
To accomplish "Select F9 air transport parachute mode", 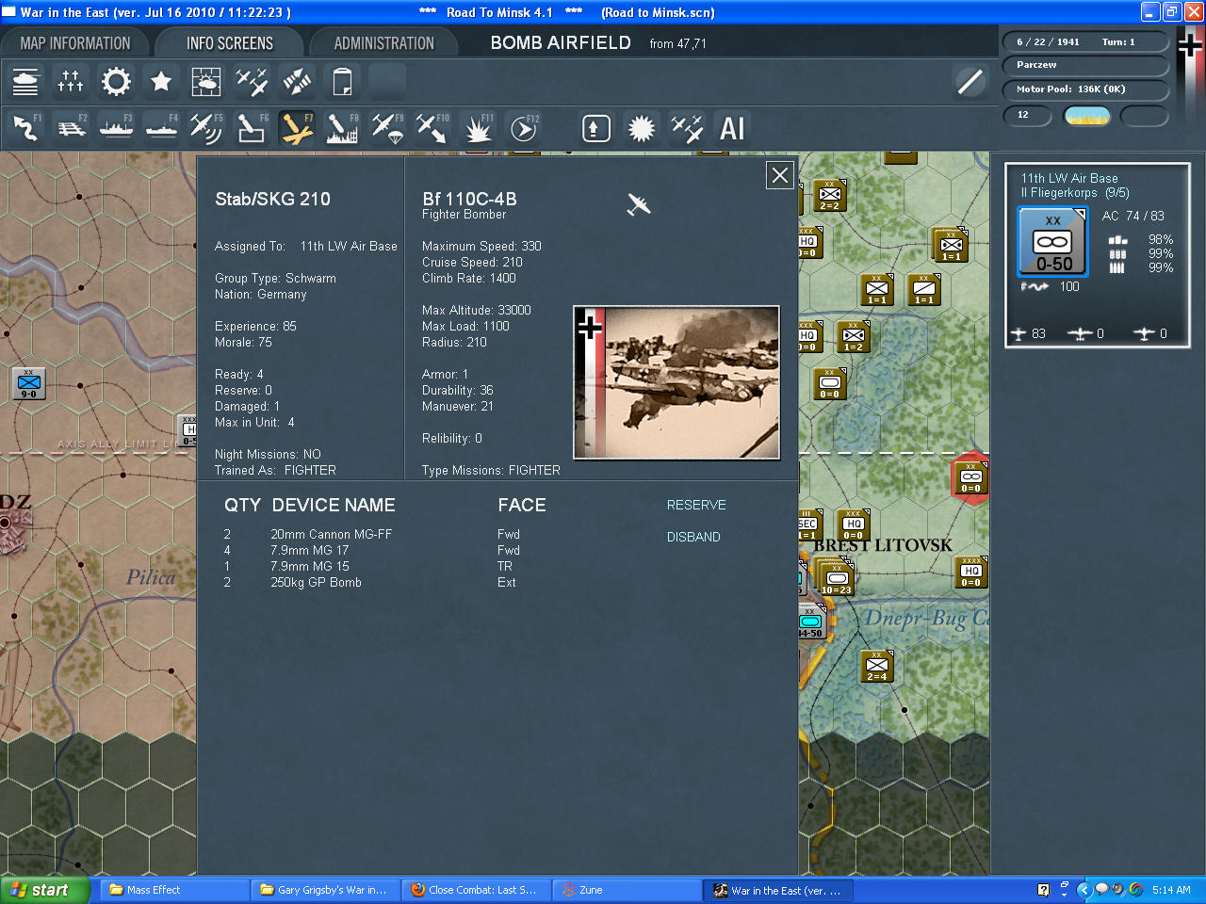I will (387, 128).
